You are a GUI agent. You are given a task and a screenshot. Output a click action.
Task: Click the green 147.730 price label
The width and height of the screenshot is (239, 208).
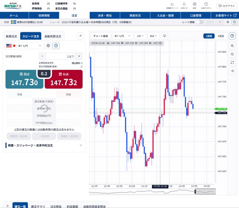pyautogui.click(x=221, y=109)
